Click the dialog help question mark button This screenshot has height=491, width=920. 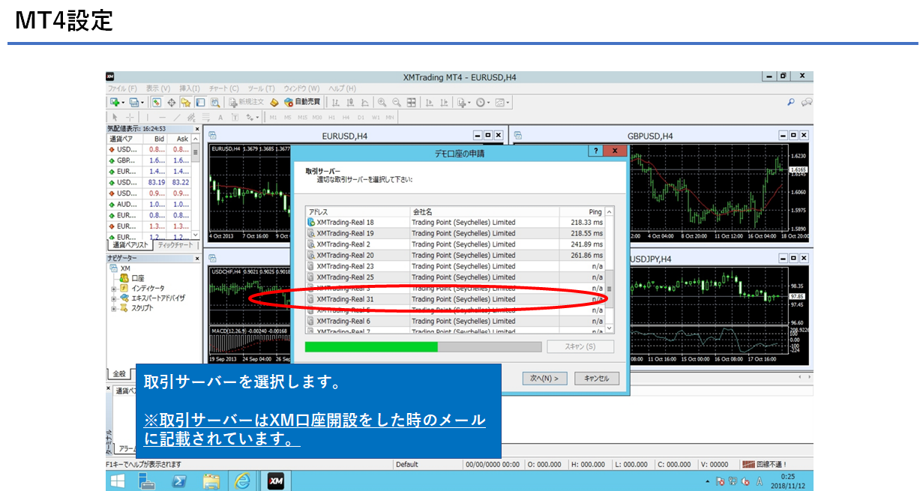click(595, 151)
